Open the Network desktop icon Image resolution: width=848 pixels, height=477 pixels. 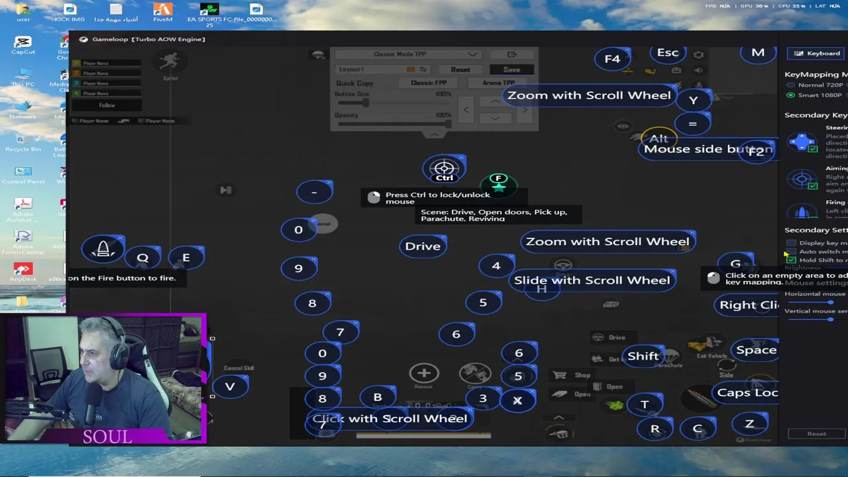coord(23,109)
